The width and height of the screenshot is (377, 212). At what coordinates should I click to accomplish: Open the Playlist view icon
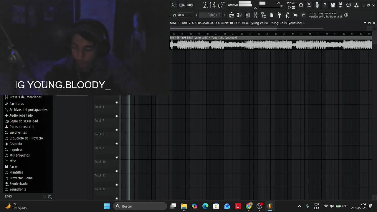click(232, 15)
